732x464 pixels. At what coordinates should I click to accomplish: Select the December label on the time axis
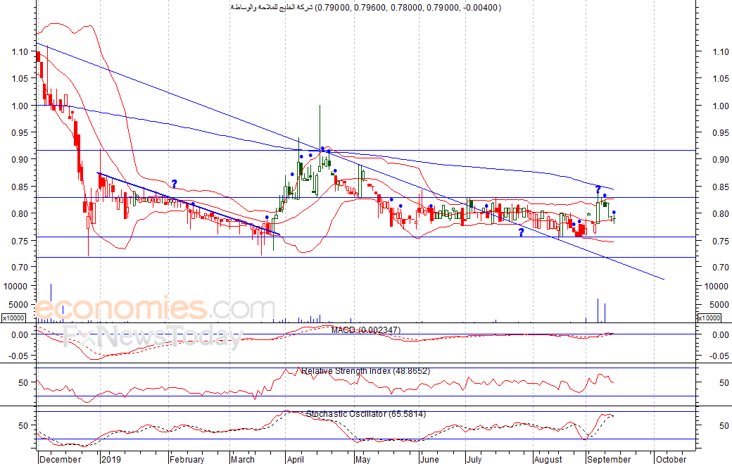tap(61, 459)
